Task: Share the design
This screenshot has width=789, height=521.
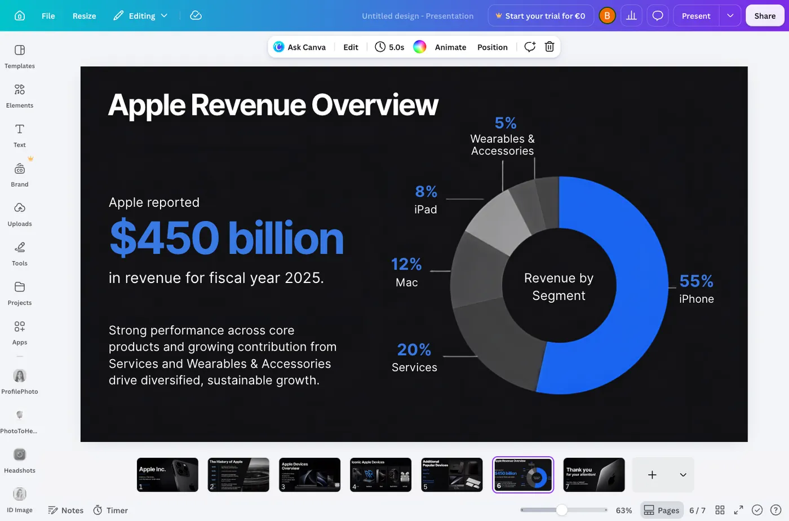Action: [765, 16]
